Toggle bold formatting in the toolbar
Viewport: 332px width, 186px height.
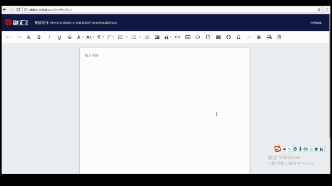point(39,37)
